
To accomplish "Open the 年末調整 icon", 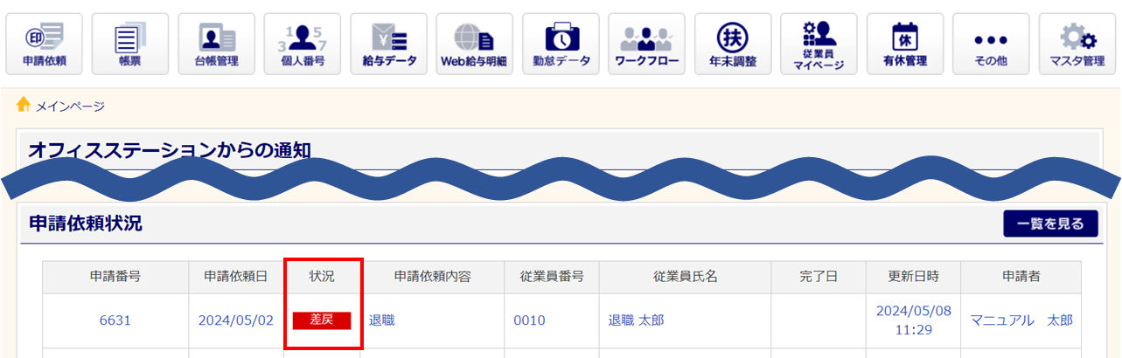I will (x=733, y=45).
